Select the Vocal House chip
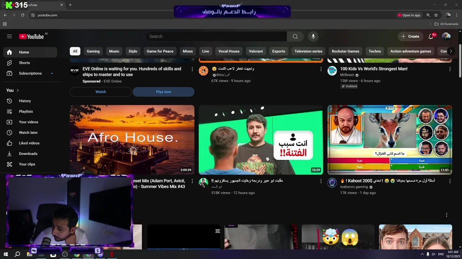Image resolution: width=462 pixels, height=259 pixels. tap(229, 51)
